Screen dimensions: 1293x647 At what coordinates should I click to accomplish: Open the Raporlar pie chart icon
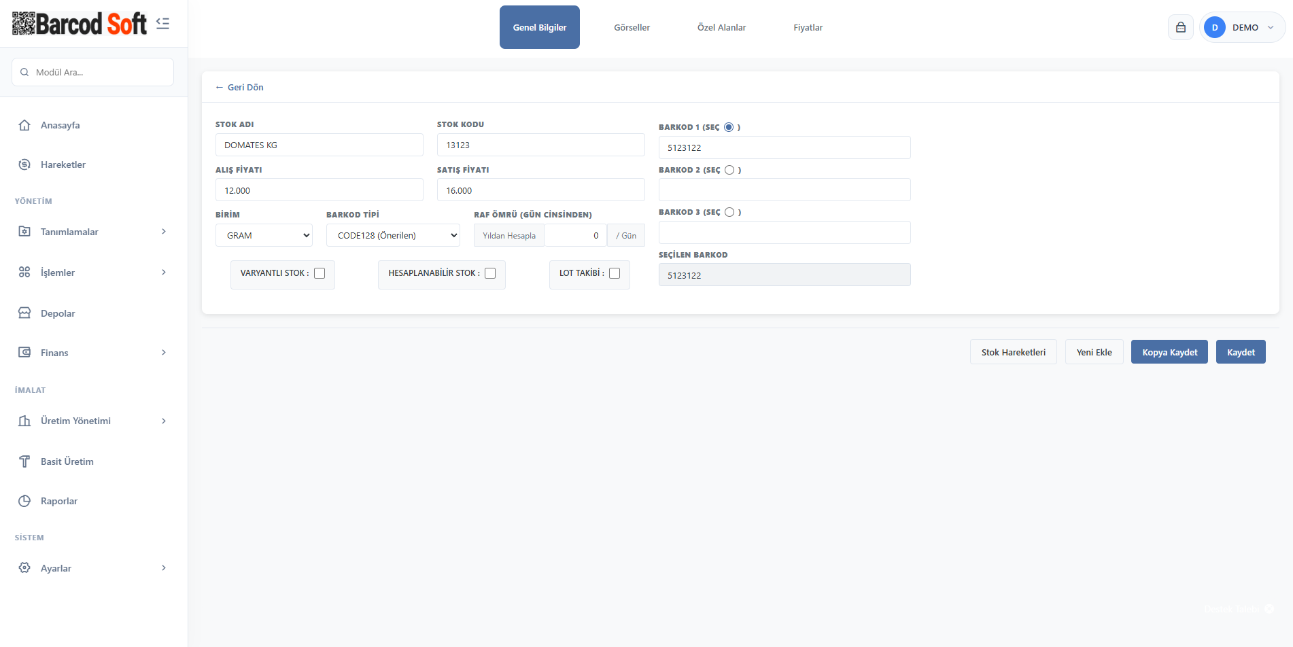coord(24,501)
